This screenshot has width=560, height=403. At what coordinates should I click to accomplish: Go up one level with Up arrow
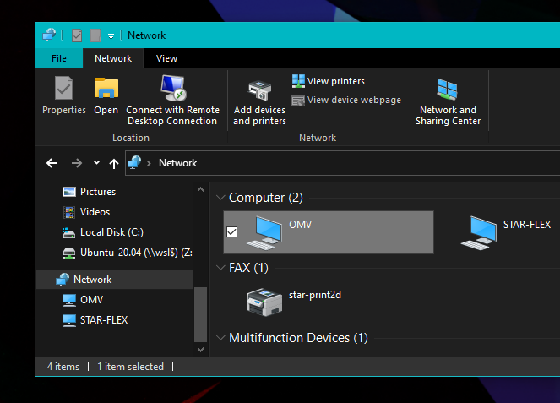[114, 163]
